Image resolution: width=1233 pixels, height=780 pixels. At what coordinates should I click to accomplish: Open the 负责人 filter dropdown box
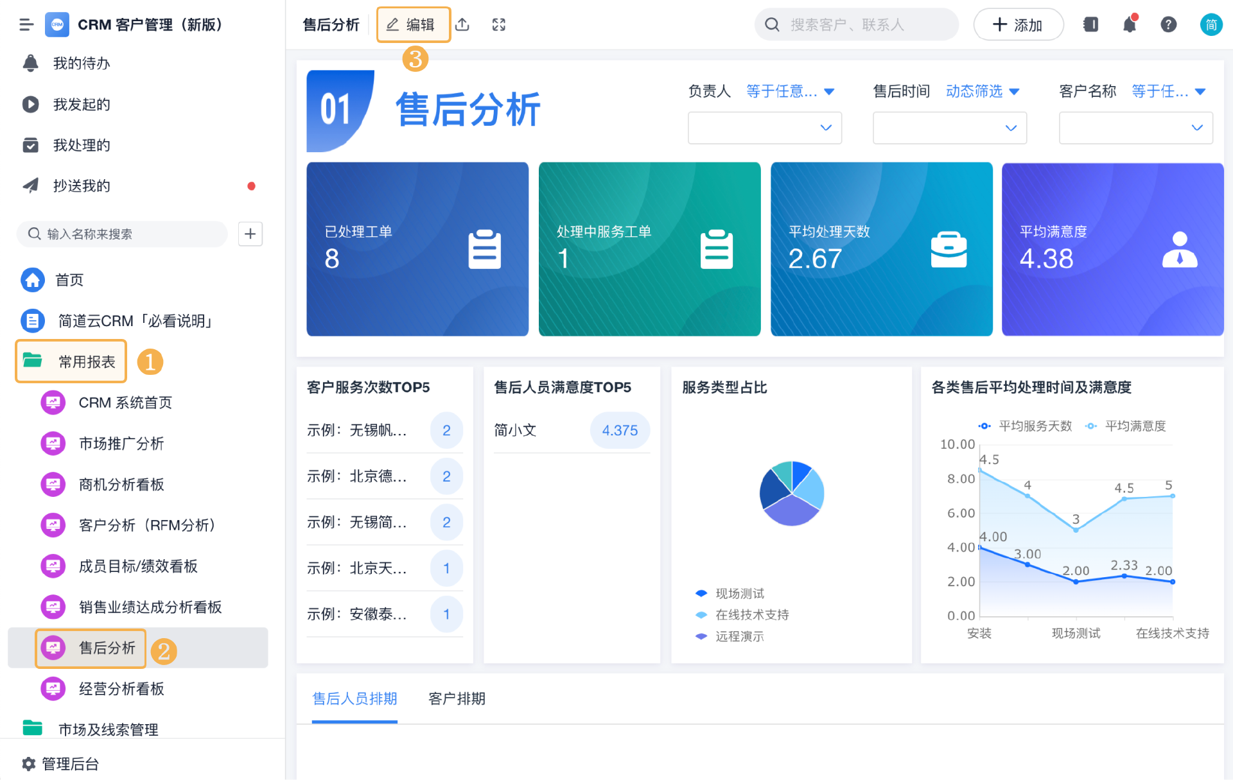(764, 128)
